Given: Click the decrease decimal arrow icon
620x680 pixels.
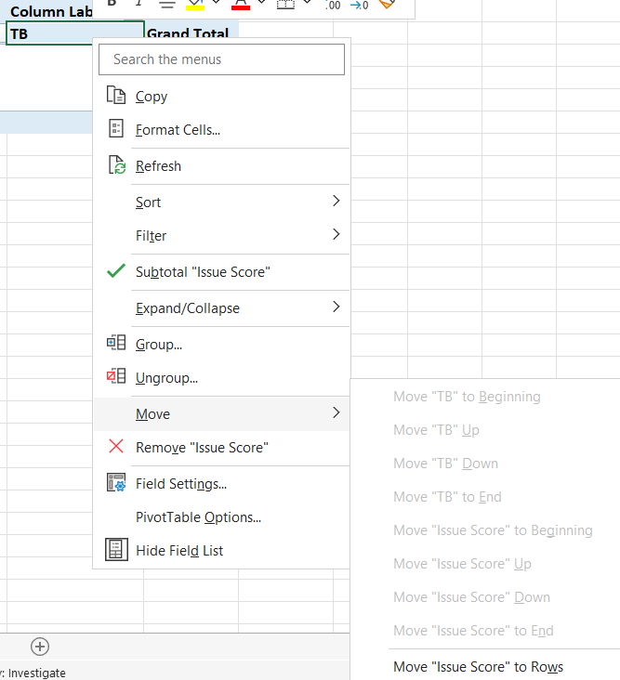Looking at the screenshot, I should click(359, 6).
